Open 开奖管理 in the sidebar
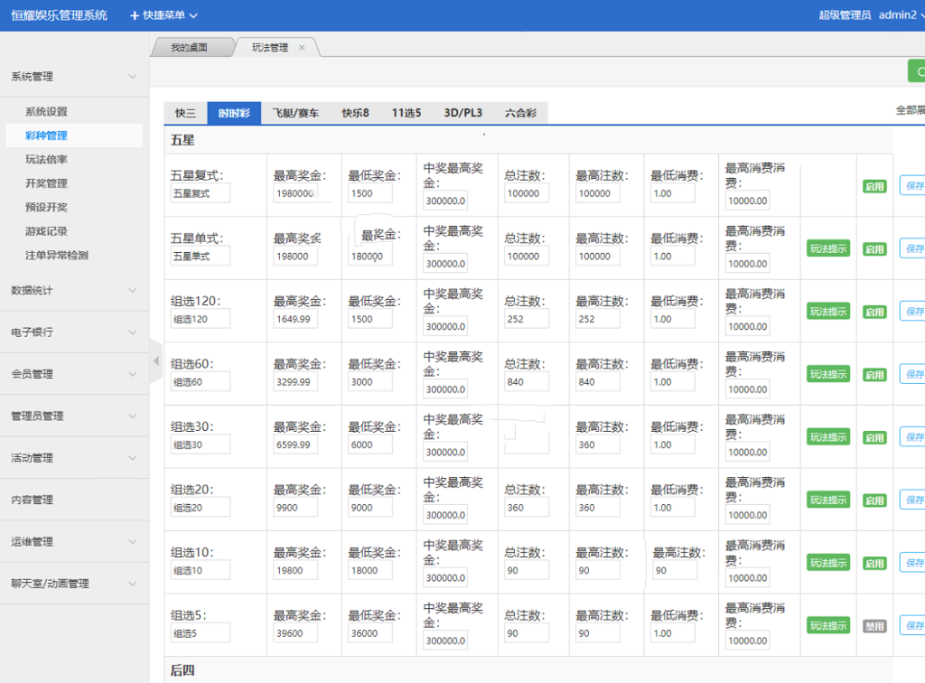The width and height of the screenshot is (925, 683). pyautogui.click(x=46, y=183)
